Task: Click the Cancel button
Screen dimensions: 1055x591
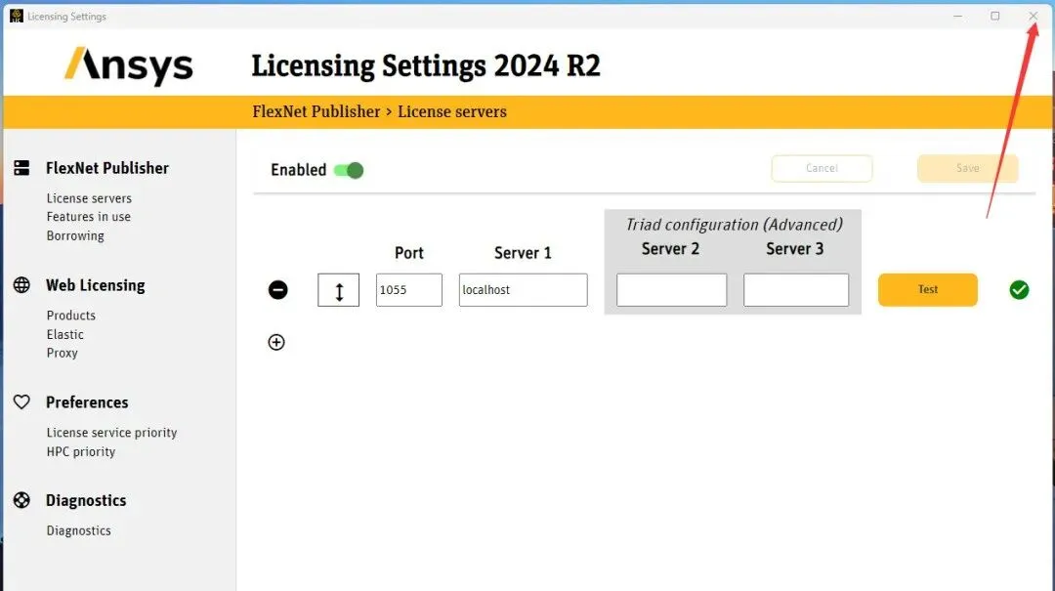Action: tap(822, 168)
